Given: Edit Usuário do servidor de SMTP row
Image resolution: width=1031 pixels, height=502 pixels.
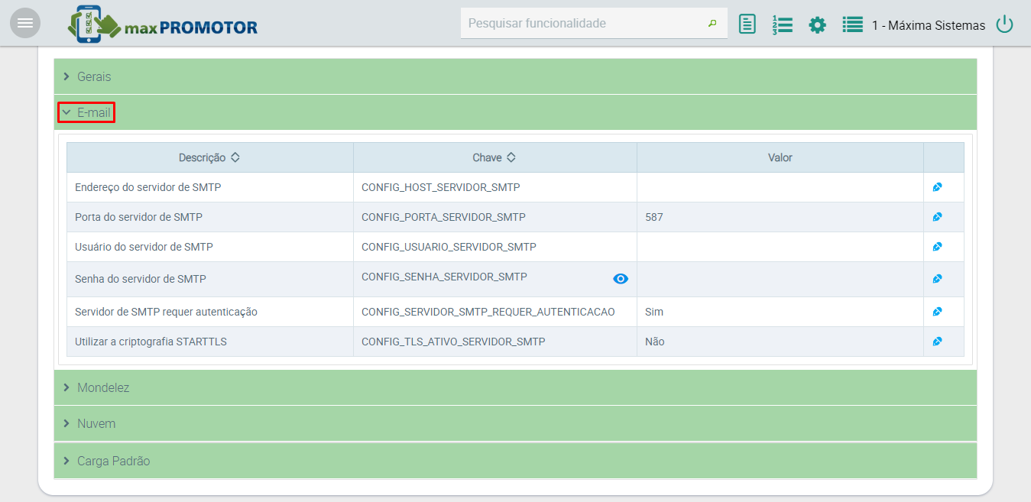Looking at the screenshot, I should pos(938,247).
